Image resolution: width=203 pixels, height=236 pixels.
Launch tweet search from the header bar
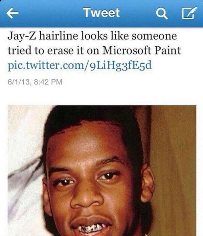click(162, 14)
